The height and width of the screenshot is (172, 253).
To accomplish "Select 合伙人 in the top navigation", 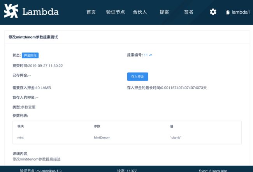I will point(140,12).
